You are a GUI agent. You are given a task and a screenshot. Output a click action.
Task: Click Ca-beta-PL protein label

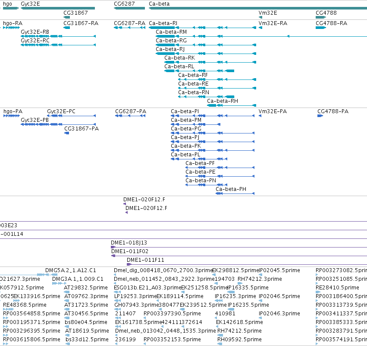185,155
